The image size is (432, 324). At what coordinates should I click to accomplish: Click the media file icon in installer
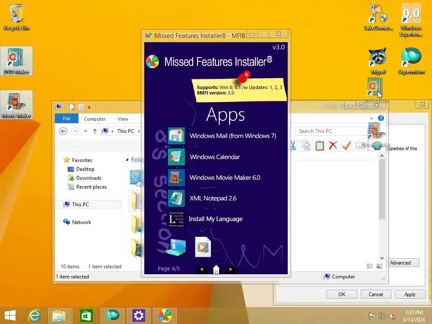(203, 247)
